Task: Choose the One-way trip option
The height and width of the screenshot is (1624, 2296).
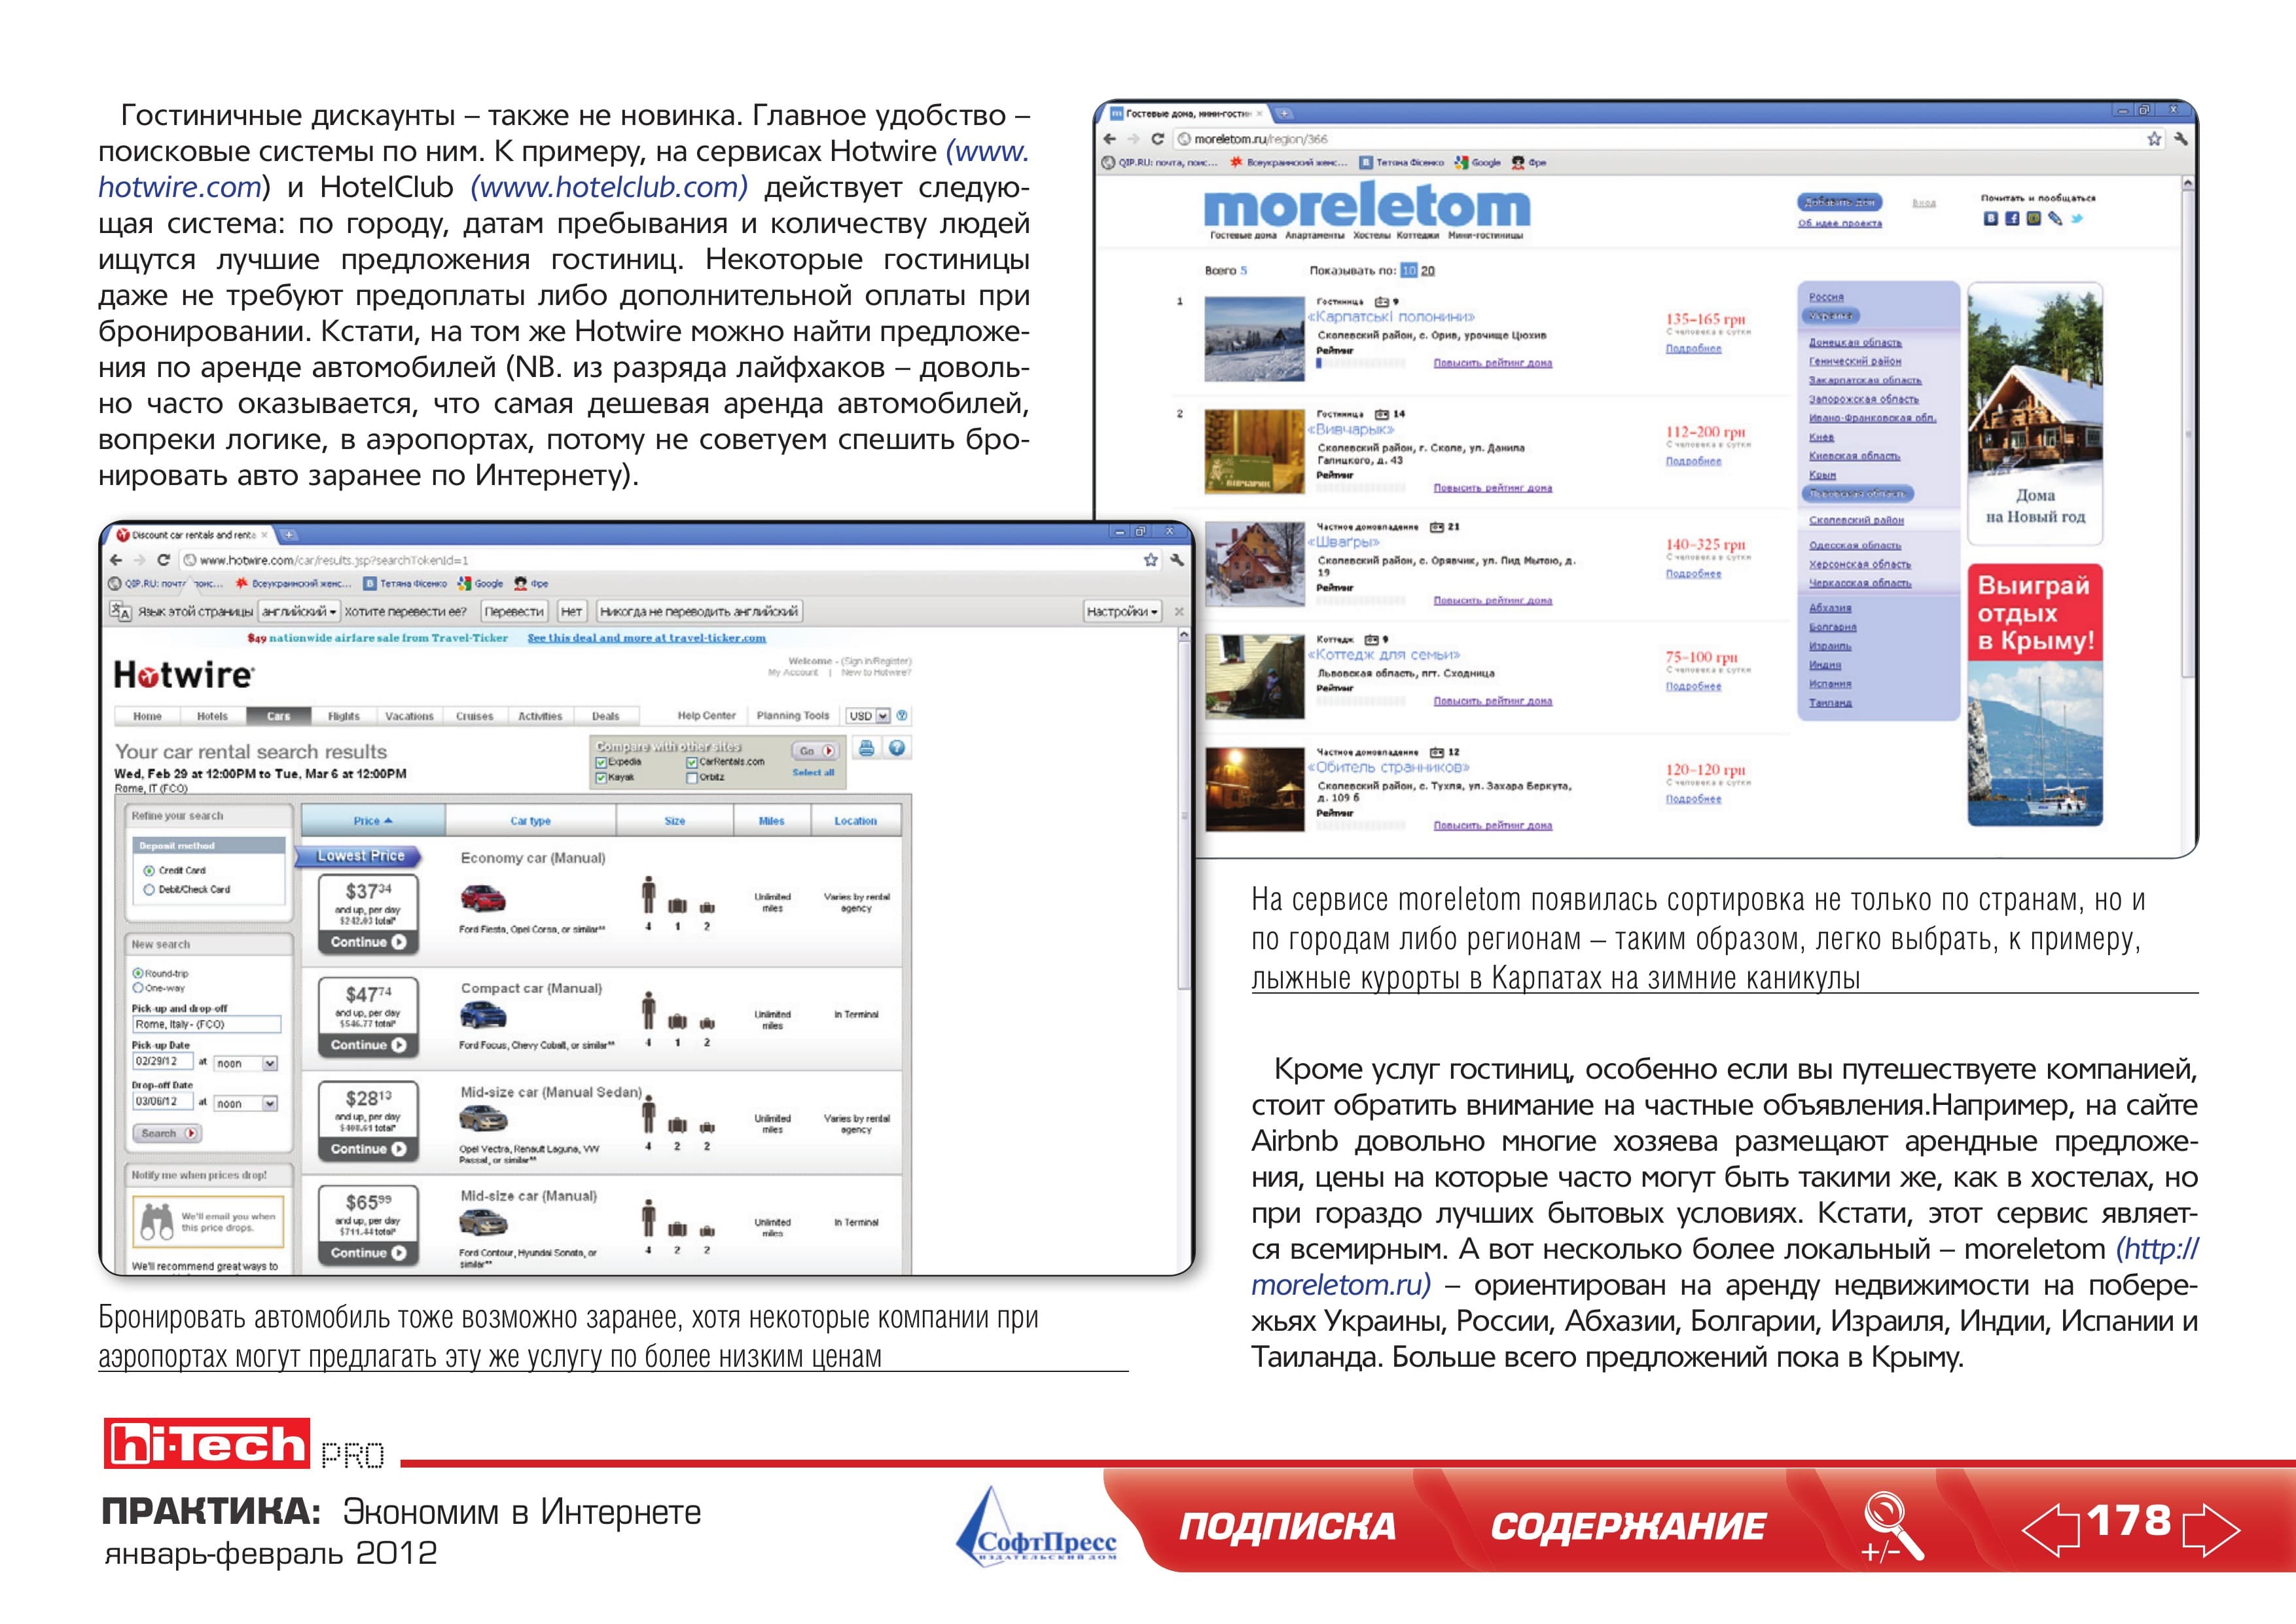Action: coord(137,988)
